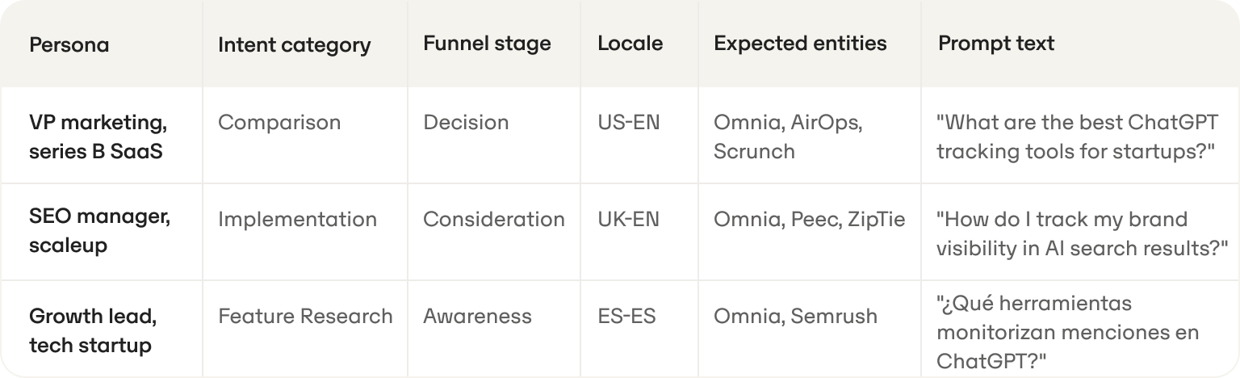Select the Implementation intent cell
The height and width of the screenshot is (378, 1240).
[297, 220]
